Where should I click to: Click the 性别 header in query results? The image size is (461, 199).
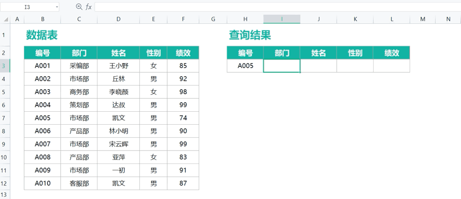point(355,53)
